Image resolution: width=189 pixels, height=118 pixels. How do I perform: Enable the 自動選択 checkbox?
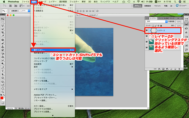click(x=10, y=11)
